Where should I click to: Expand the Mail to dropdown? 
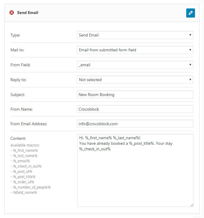pos(135,50)
